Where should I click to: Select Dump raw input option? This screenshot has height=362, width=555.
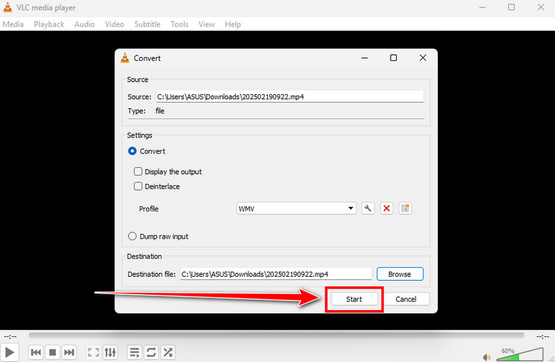click(x=132, y=236)
